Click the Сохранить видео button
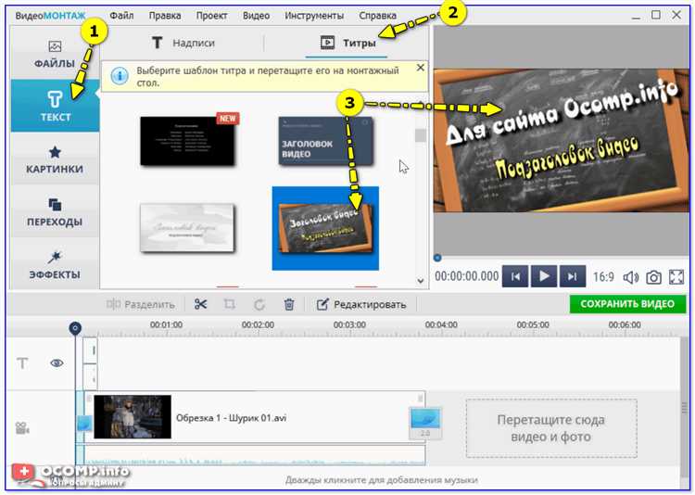Image resolution: width=695 pixels, height=495 pixels. 627,304
